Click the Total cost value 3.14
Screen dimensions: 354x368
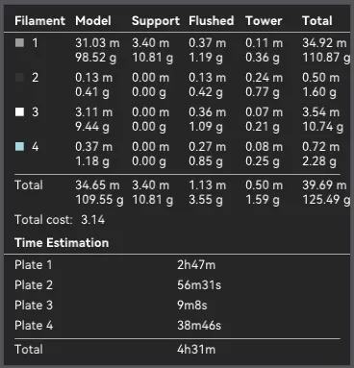tap(92, 220)
